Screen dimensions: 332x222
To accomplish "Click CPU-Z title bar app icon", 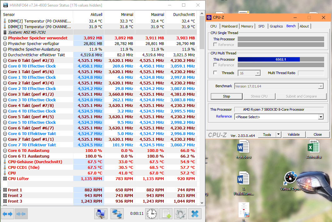I will coord(209,18).
